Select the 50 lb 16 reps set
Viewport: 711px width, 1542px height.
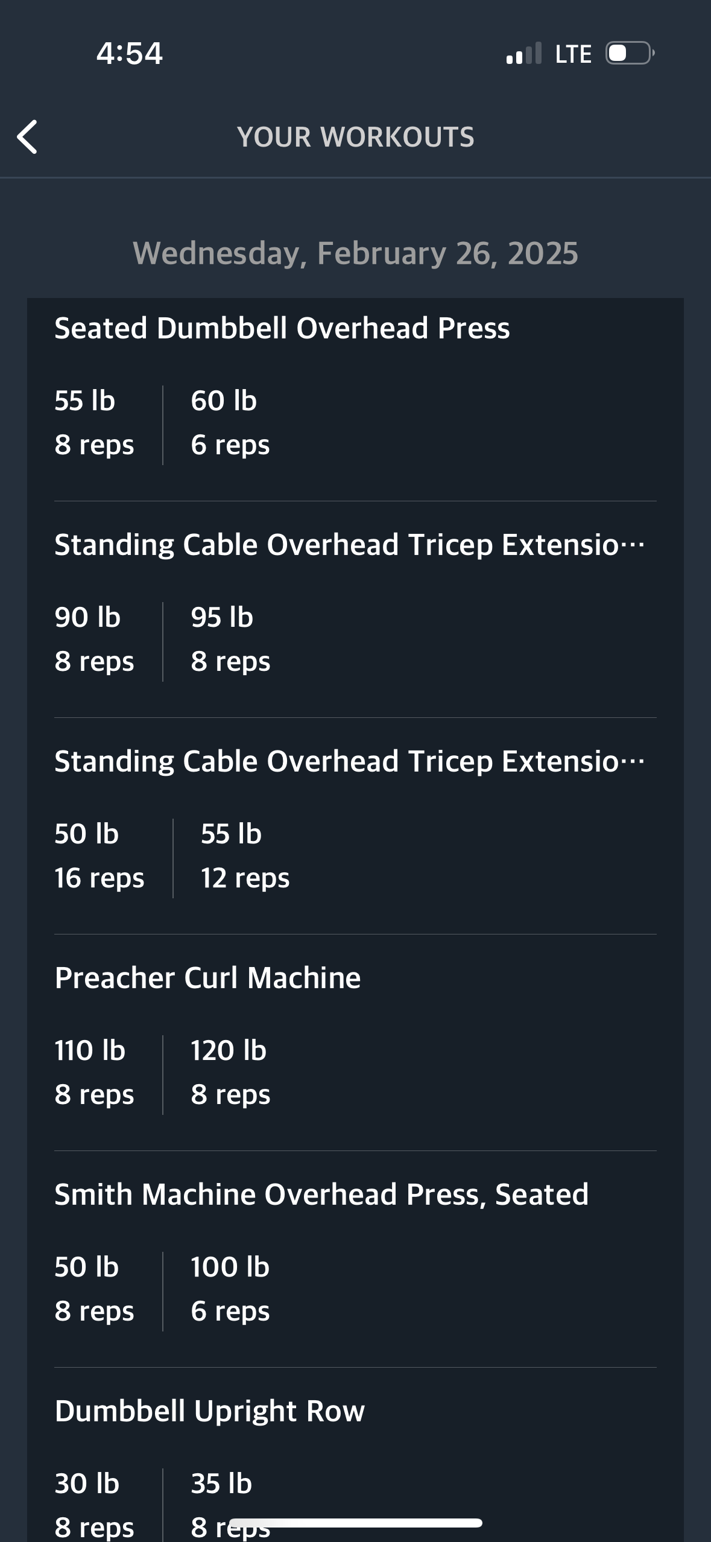click(100, 856)
